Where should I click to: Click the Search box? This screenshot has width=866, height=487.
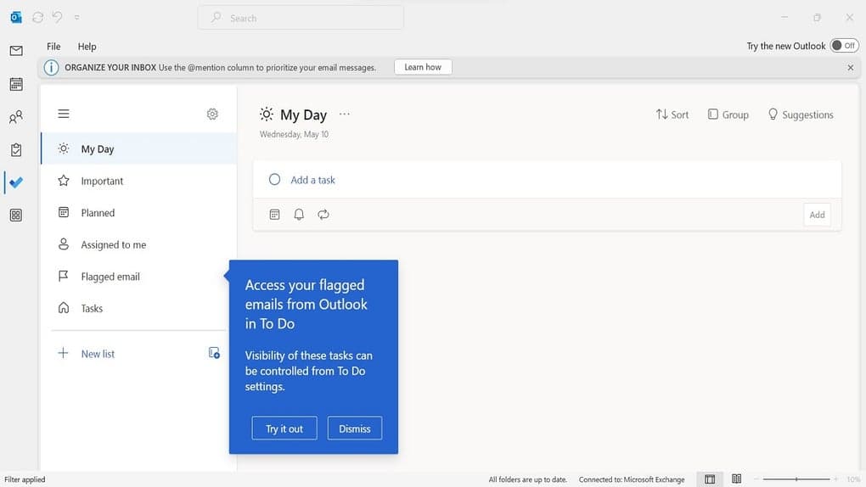(301, 18)
